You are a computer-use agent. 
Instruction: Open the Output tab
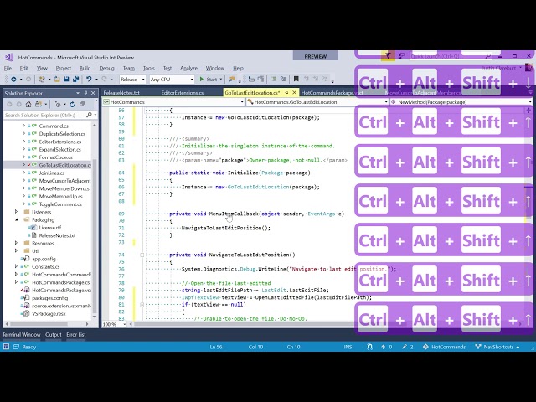pos(54,335)
